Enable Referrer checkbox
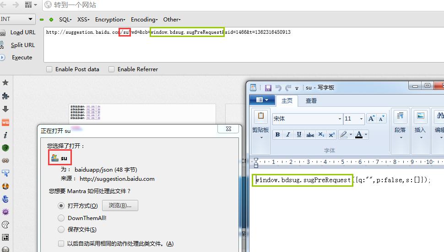Viewport: 444px width, 252px height. 112,69
